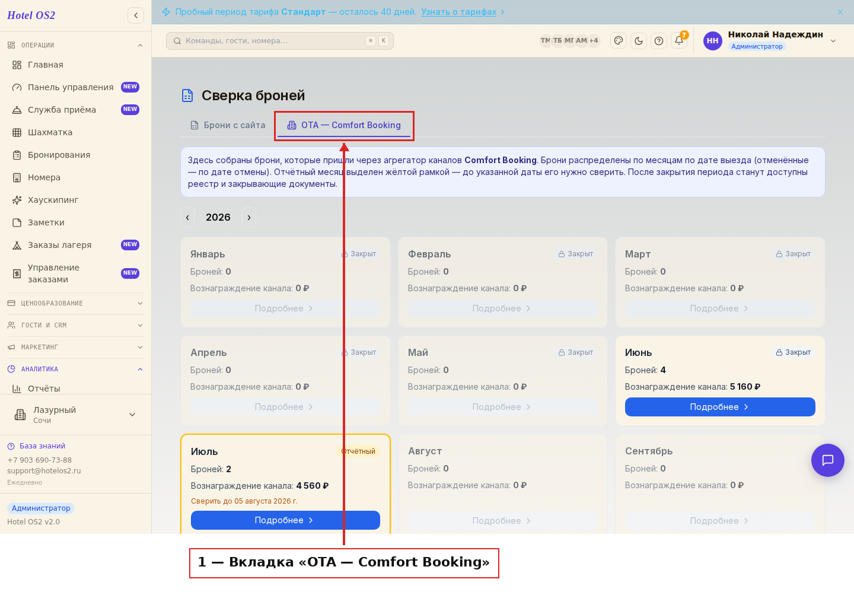Open Заказы лагеря item
Screen dimensions: 854x592
(75, 245)
